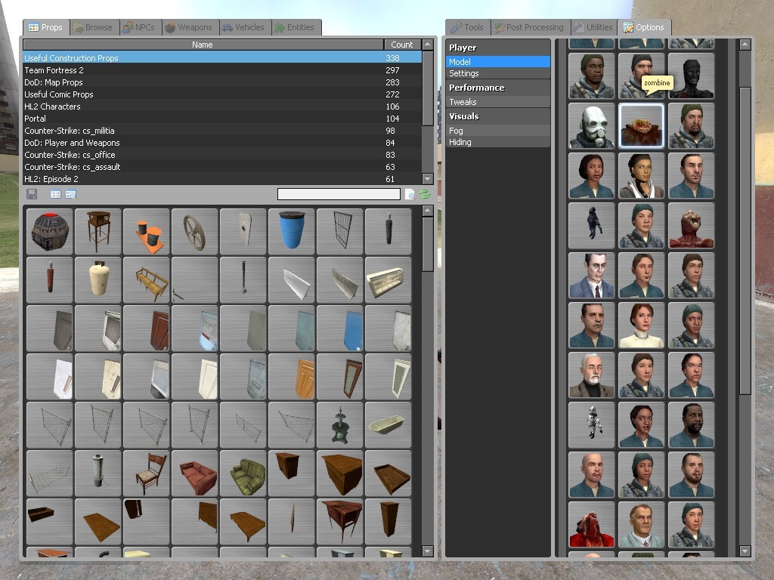Click the save floppy disk icon

coord(32,194)
